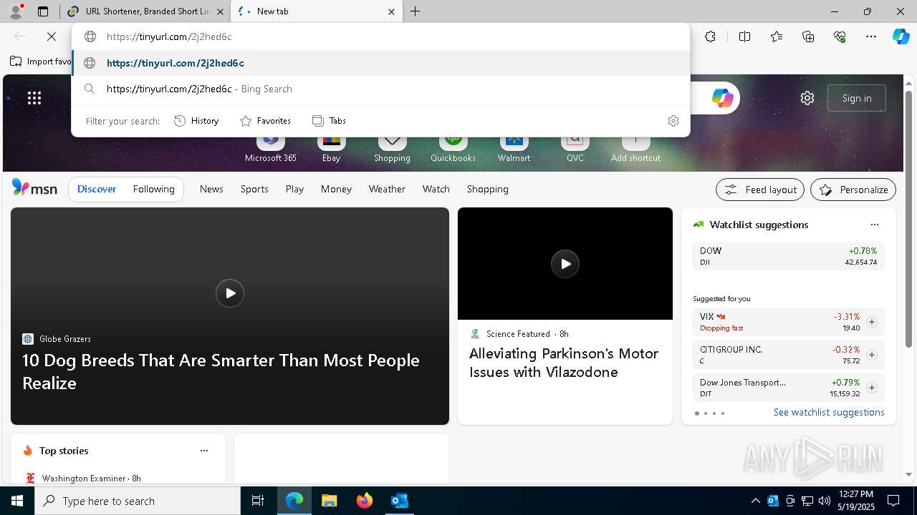Add CITIGROUP INC. to watchlist
Viewport: 917px width, 515px height.
[x=871, y=355]
